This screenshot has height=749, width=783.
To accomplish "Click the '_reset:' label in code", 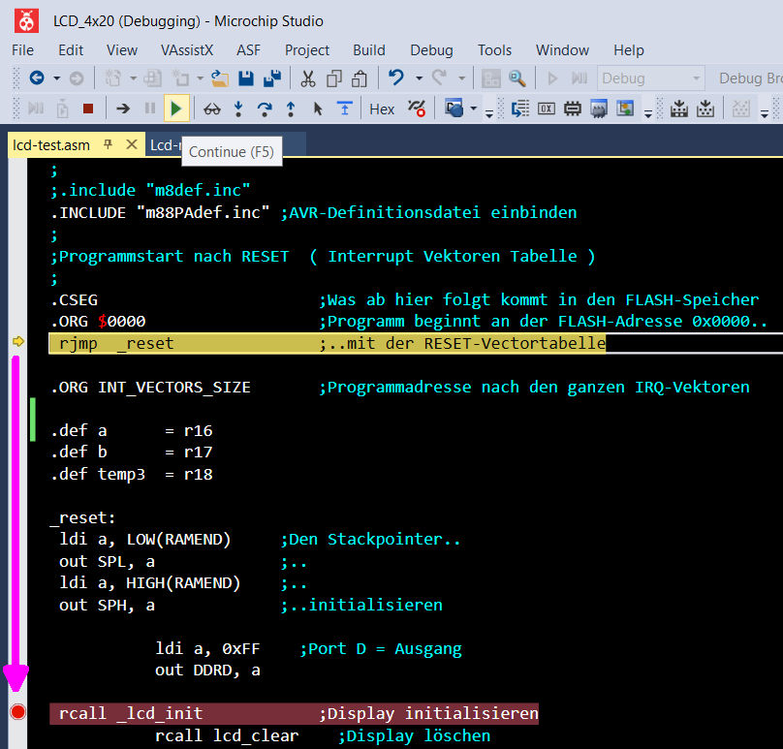I will [82, 517].
